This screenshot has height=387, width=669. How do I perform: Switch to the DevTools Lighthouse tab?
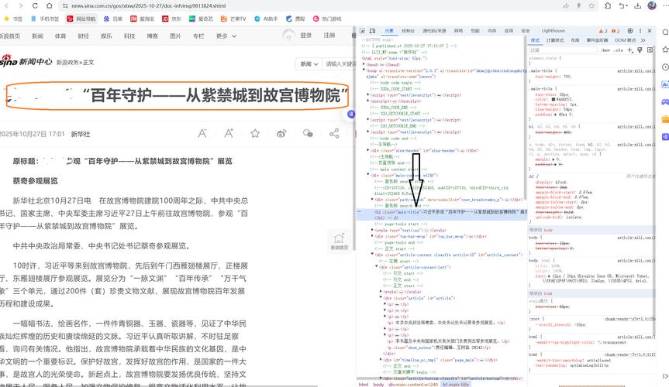pos(553,31)
